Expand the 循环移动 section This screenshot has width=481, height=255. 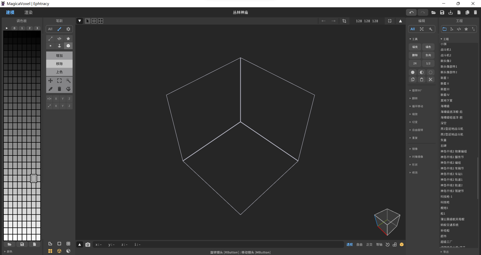pos(416,106)
